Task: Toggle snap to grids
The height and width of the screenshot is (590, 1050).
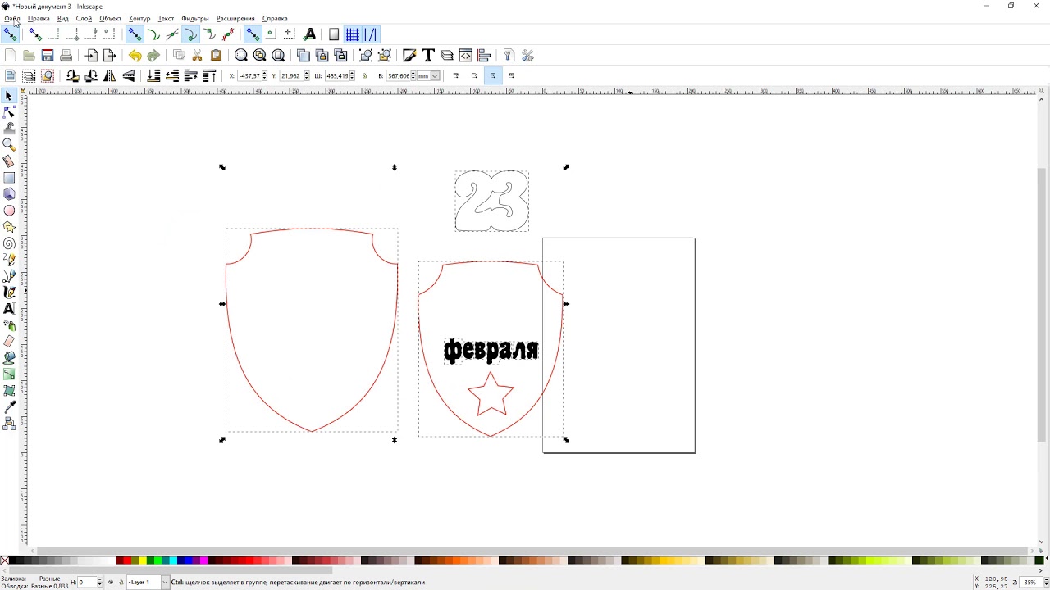Action: click(353, 34)
